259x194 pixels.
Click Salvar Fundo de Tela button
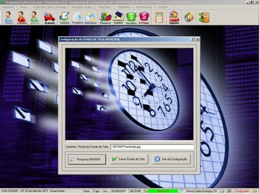129,159
